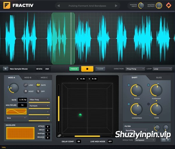The image size is (175, 149).
Task: Toggle Delay Comp ON switch
Action: click(x=79, y=141)
